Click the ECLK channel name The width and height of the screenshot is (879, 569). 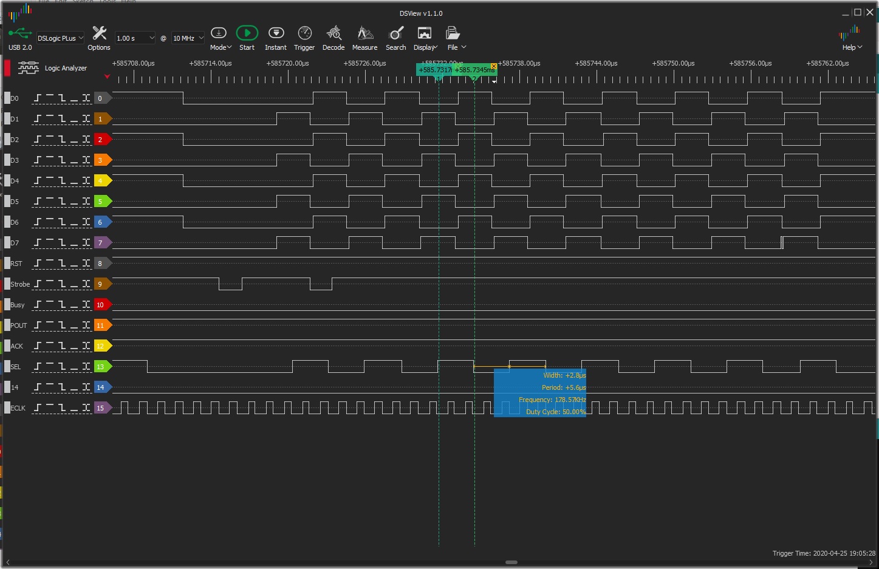(x=18, y=408)
